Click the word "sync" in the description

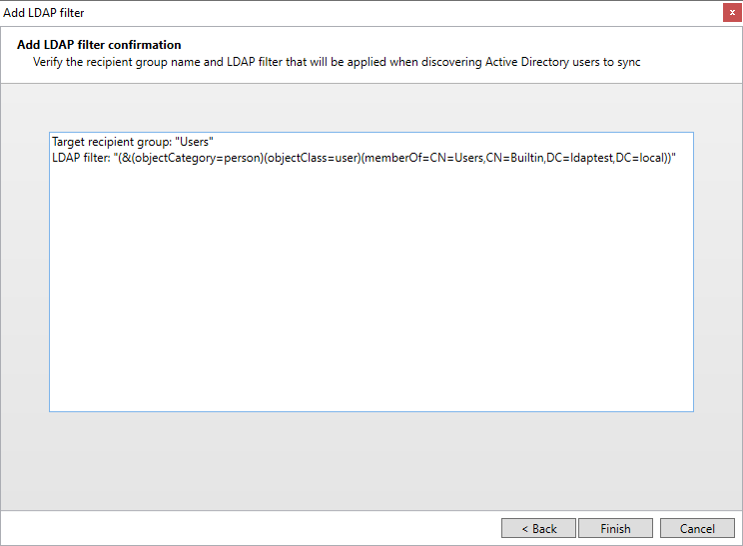(x=629, y=62)
